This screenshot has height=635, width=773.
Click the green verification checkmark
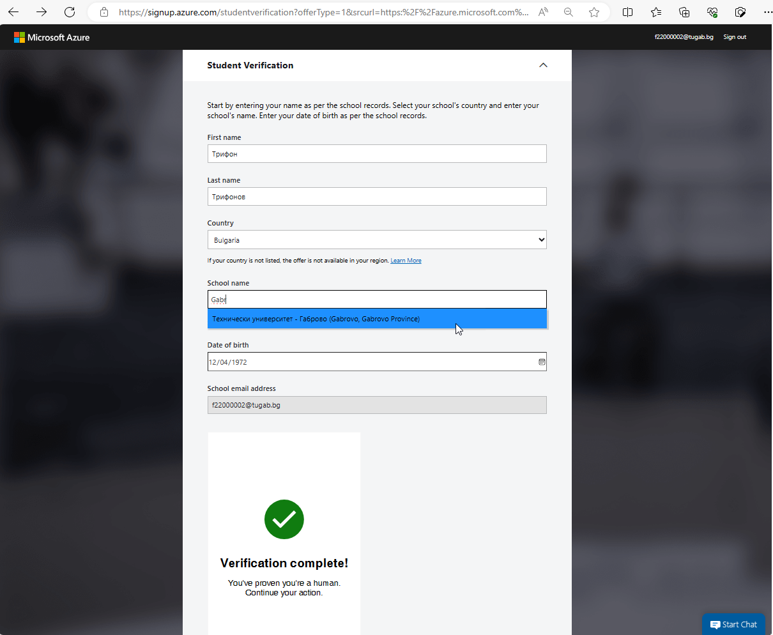point(284,519)
